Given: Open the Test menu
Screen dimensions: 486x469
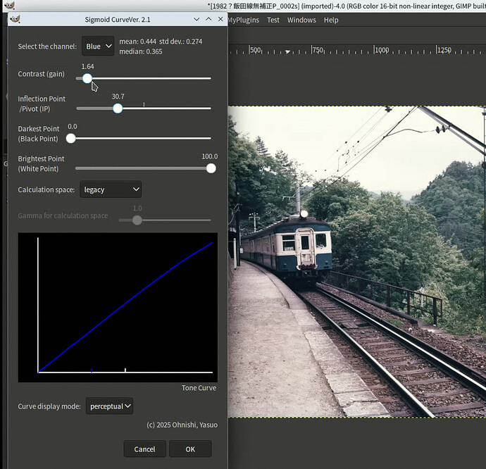Looking at the screenshot, I should point(273,20).
